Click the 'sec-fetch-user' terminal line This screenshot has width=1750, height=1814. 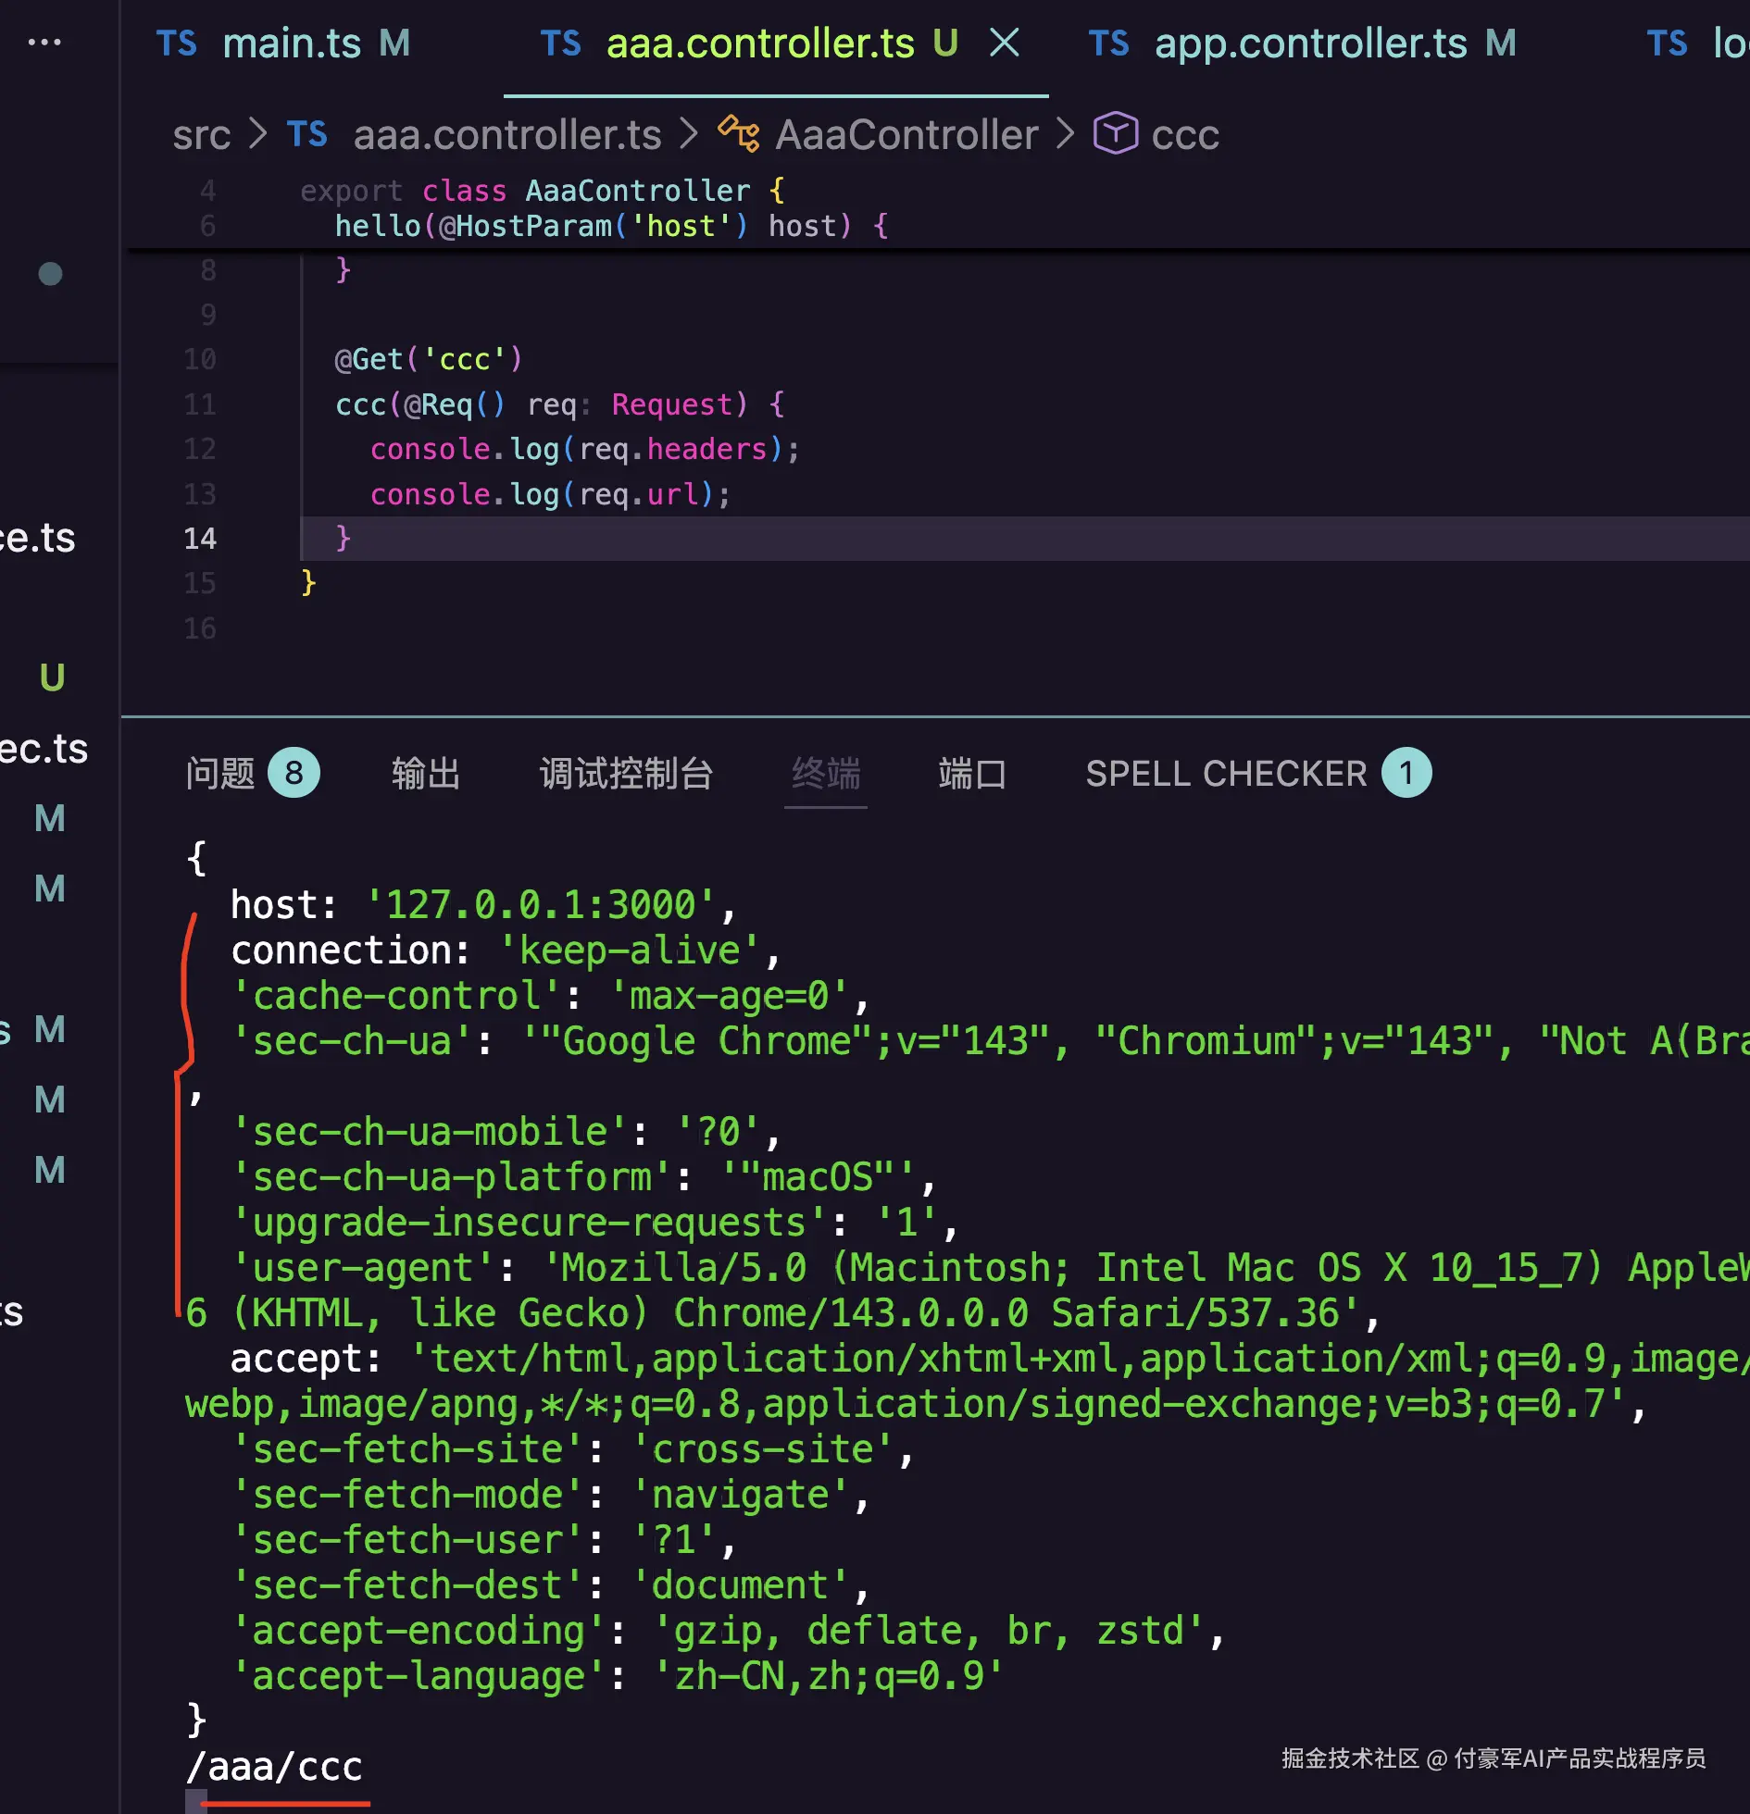[x=483, y=1540]
